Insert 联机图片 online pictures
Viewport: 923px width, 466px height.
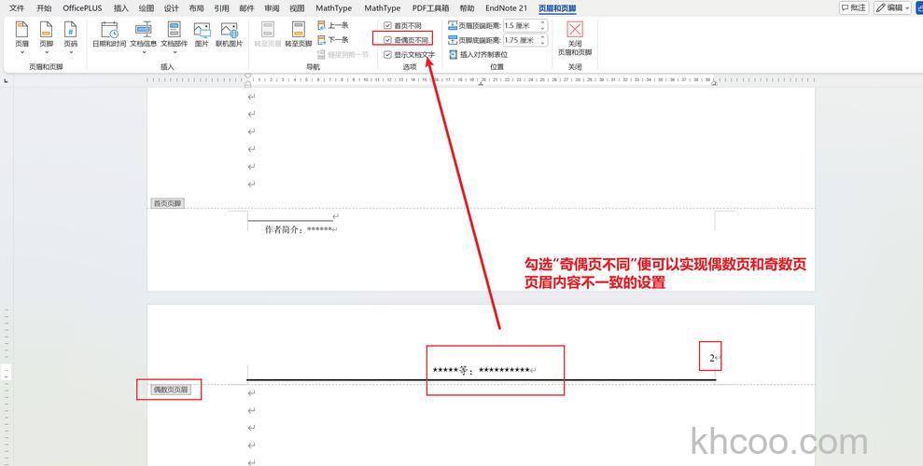(x=229, y=35)
